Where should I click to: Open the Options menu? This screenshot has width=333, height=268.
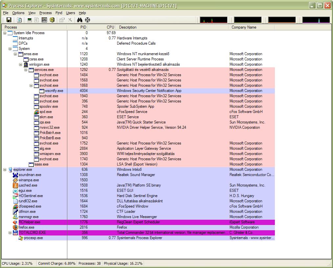tap(18, 13)
